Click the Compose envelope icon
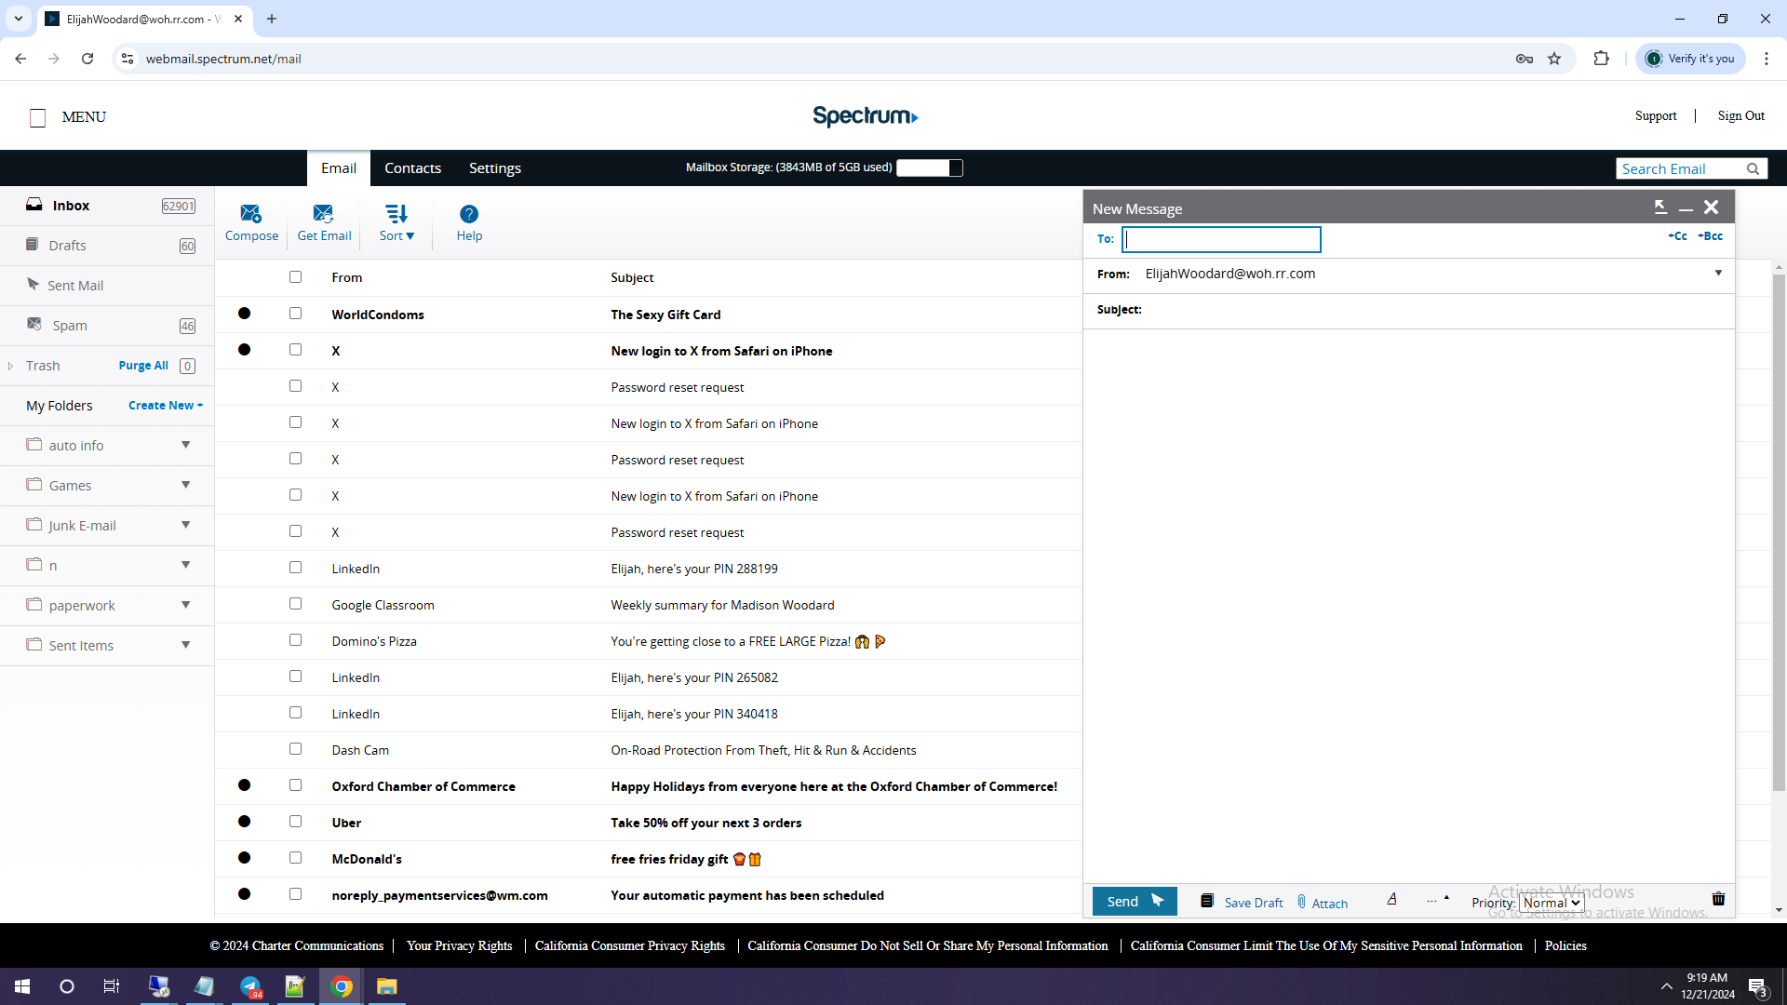Viewport: 1787px width, 1005px height. 250,213
